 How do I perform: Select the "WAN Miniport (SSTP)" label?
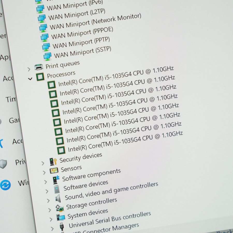click(83, 52)
